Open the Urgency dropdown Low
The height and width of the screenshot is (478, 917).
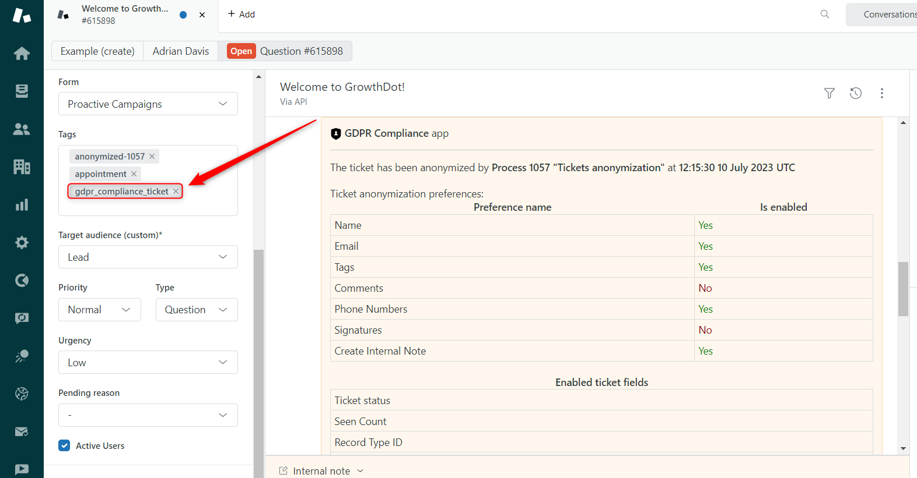(x=148, y=363)
